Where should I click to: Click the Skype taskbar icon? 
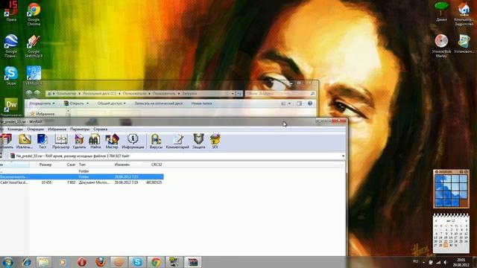[137, 262]
